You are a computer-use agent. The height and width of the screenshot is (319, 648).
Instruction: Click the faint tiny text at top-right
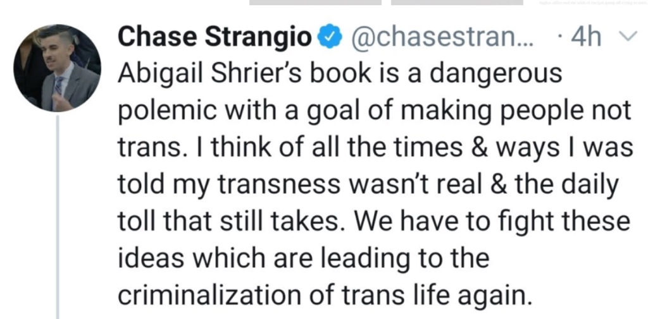click(590, 3)
